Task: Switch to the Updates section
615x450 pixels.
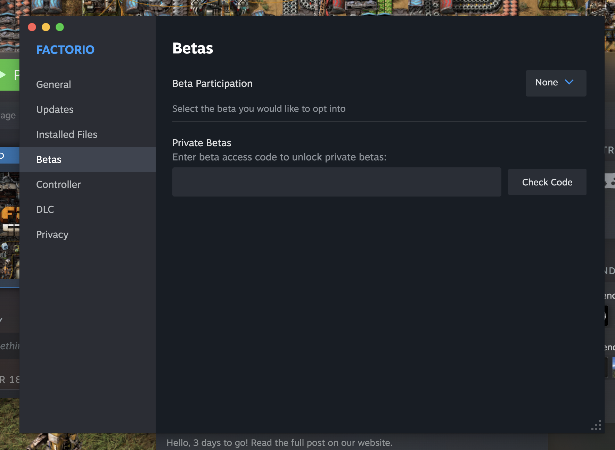Action: pyautogui.click(x=55, y=109)
